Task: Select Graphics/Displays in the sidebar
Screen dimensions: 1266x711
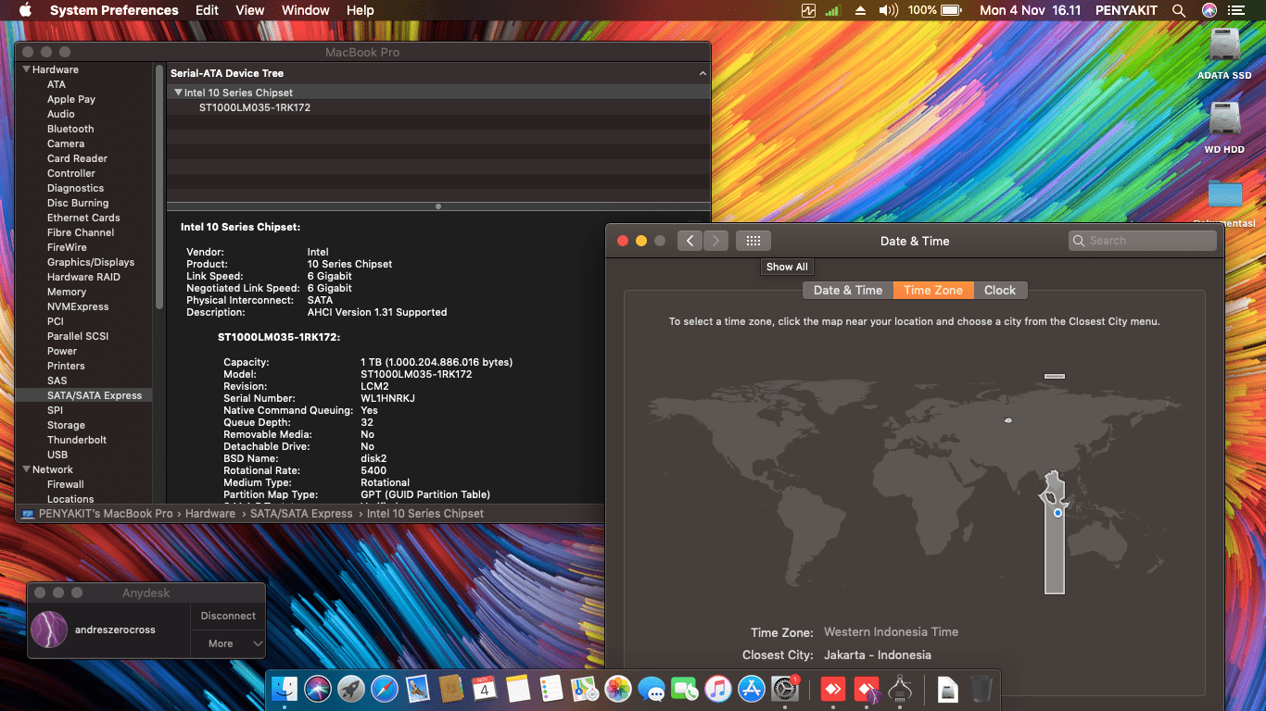Action: tap(91, 262)
